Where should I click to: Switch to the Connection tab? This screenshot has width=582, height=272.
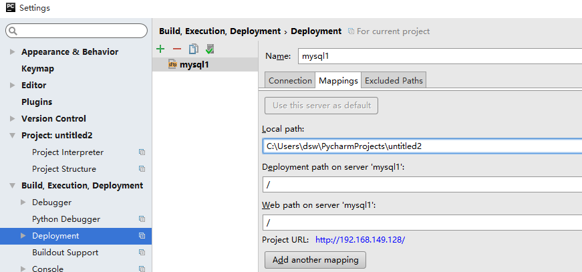290,80
